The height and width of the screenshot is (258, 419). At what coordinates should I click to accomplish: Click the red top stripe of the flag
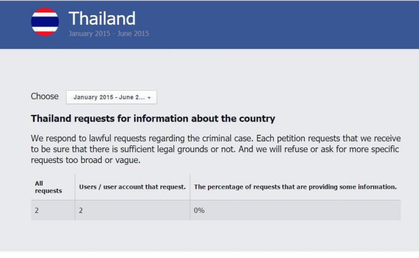[45, 10]
